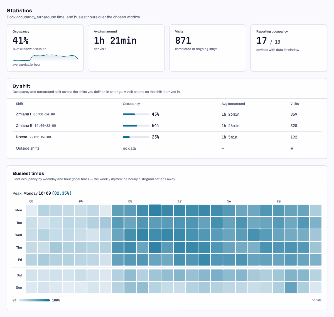Select the Zmiana I shift row name
The height and width of the screenshot is (317, 334).
click(23, 114)
